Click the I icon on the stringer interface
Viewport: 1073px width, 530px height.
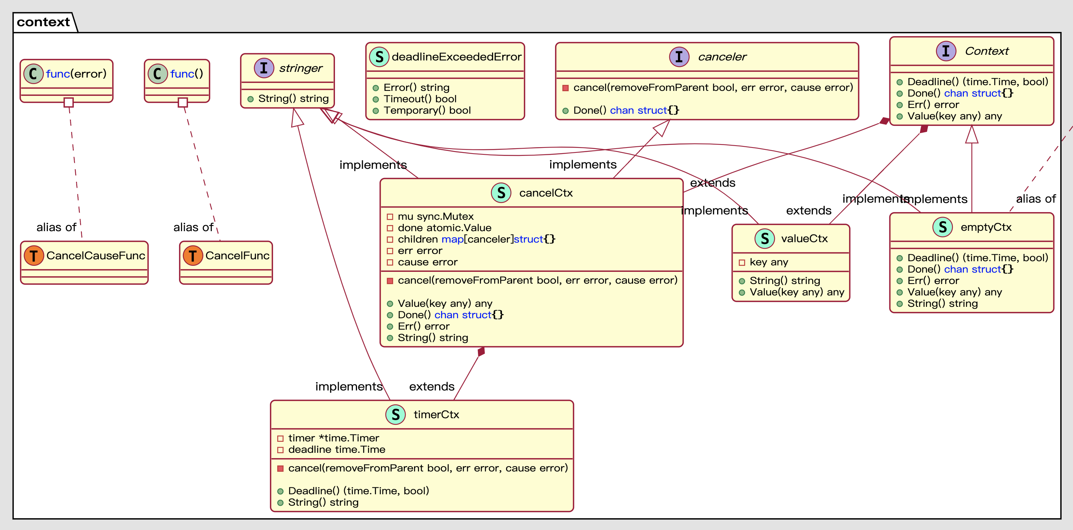coord(263,68)
